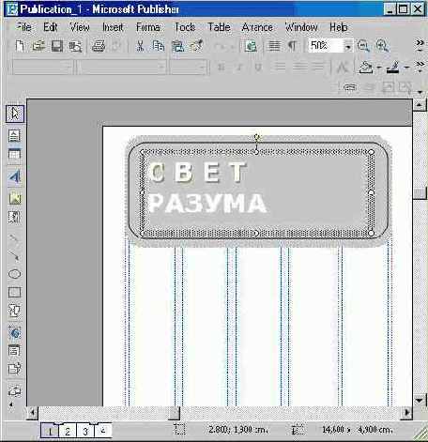Click the Fill Color paint bucket

[x=366, y=67]
